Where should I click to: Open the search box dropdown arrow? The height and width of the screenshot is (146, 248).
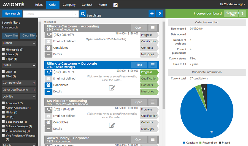tap(75, 14)
